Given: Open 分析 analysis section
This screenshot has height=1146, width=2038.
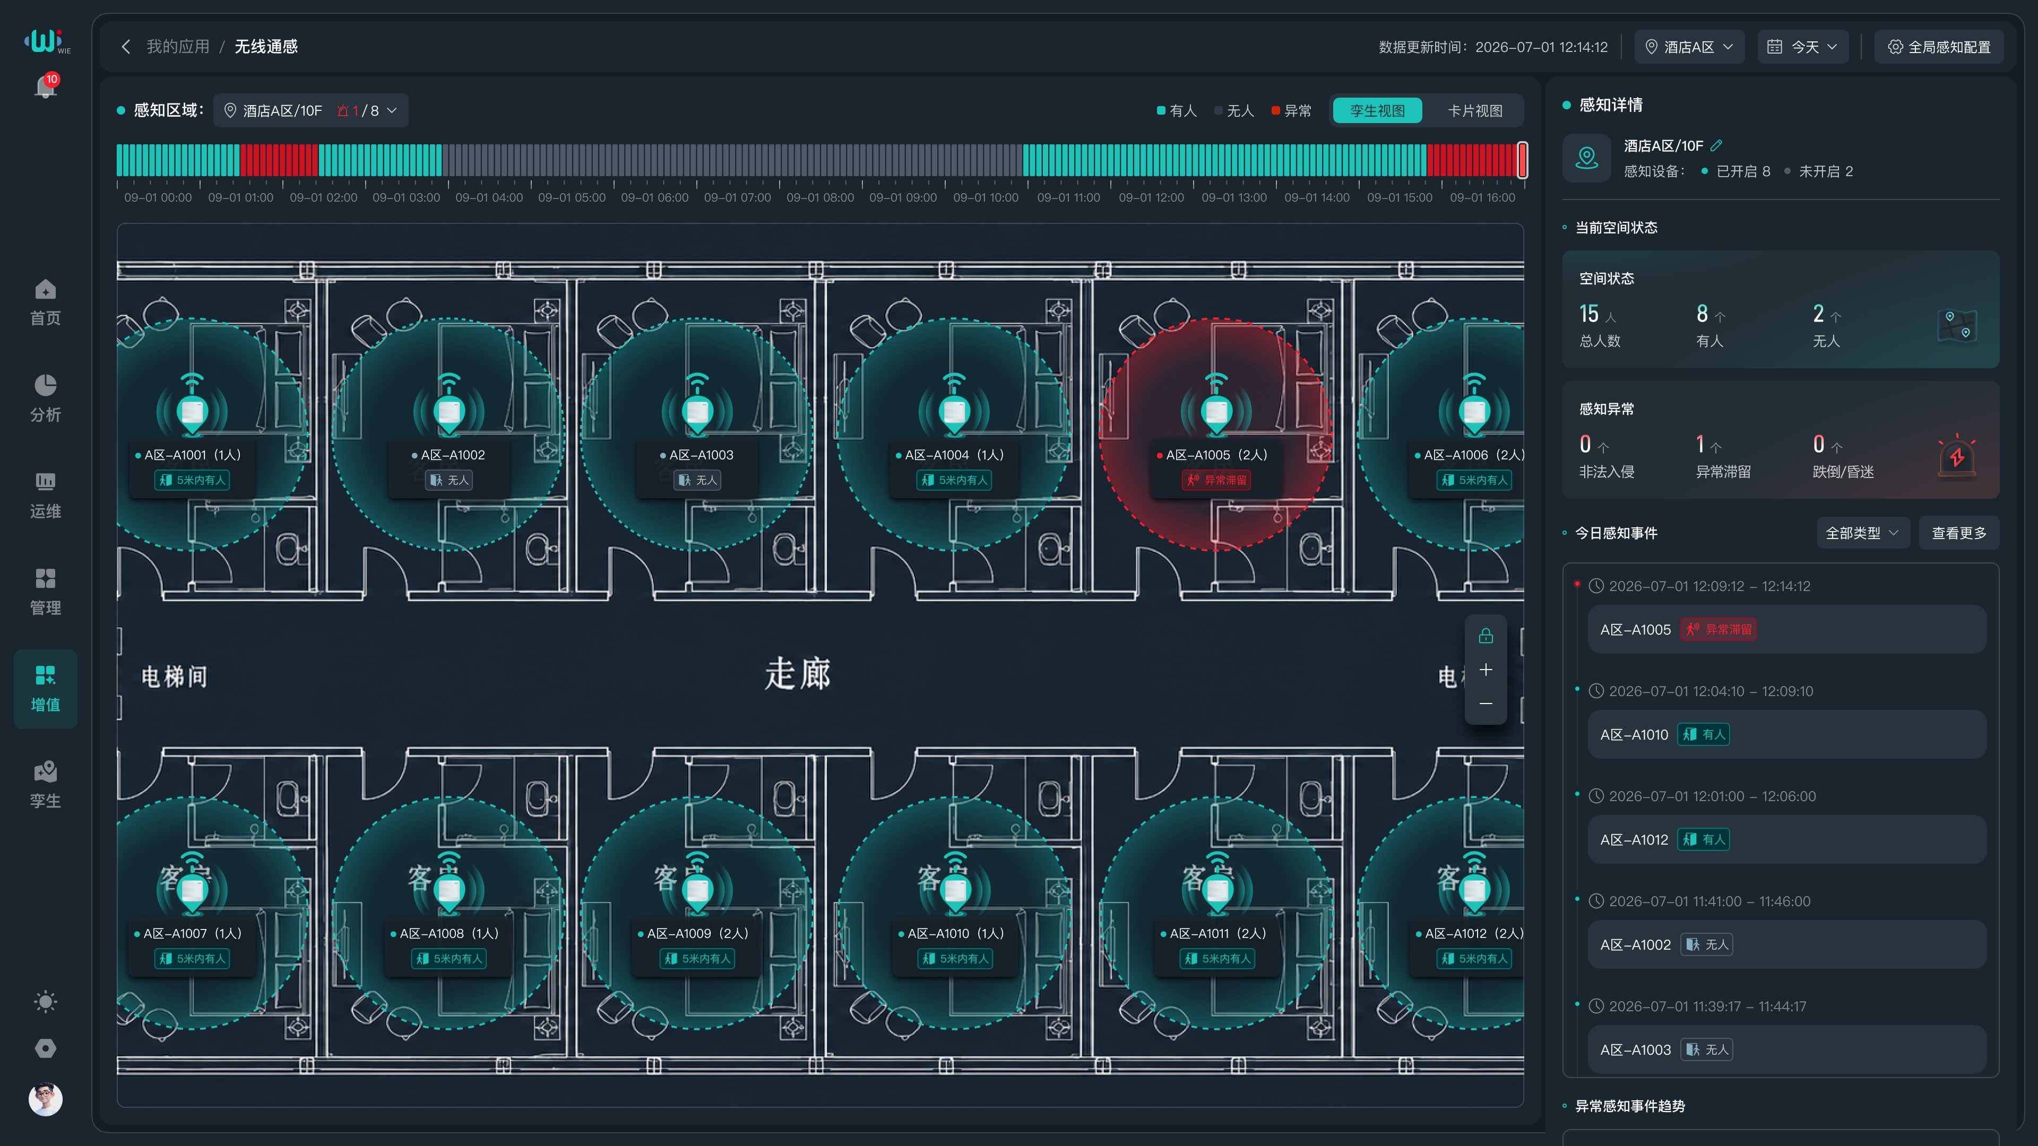Looking at the screenshot, I should click(x=45, y=400).
